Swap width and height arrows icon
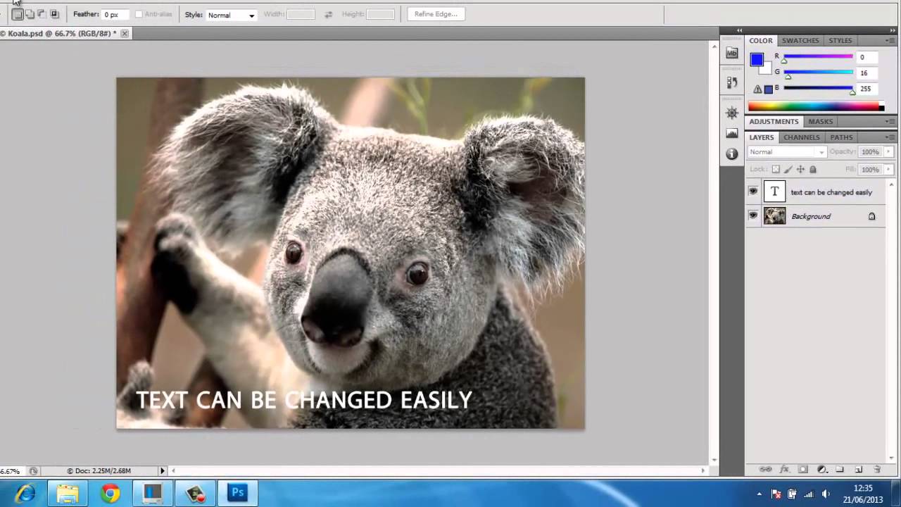Image resolution: width=901 pixels, height=507 pixels. [x=328, y=14]
